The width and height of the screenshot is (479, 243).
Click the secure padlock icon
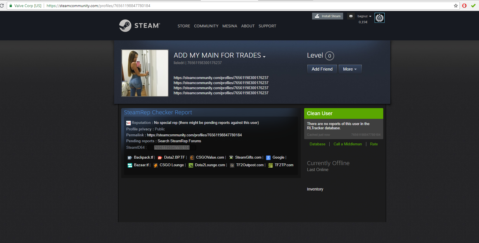11,6
